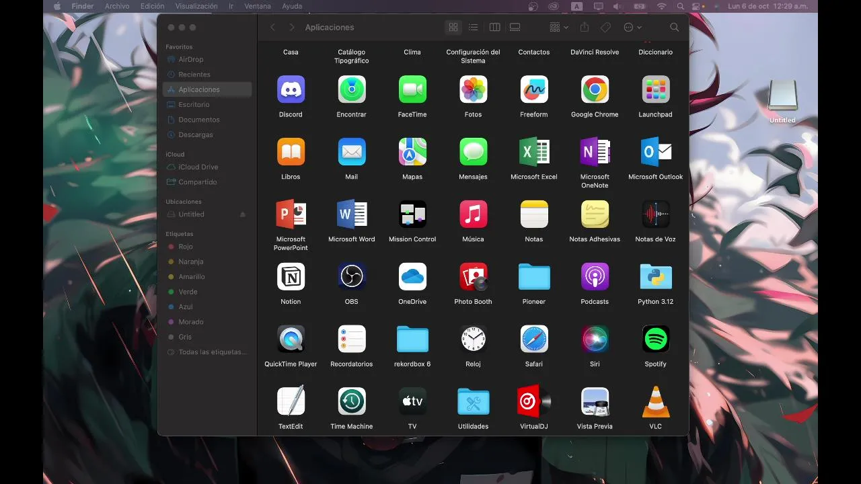
Task: Click Microsoft Outlook icon
Action: pyautogui.click(x=656, y=152)
